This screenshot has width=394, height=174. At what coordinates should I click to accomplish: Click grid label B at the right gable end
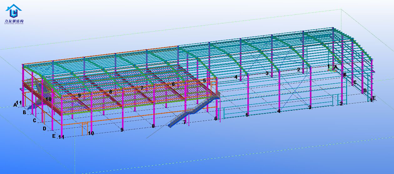point(345,75)
